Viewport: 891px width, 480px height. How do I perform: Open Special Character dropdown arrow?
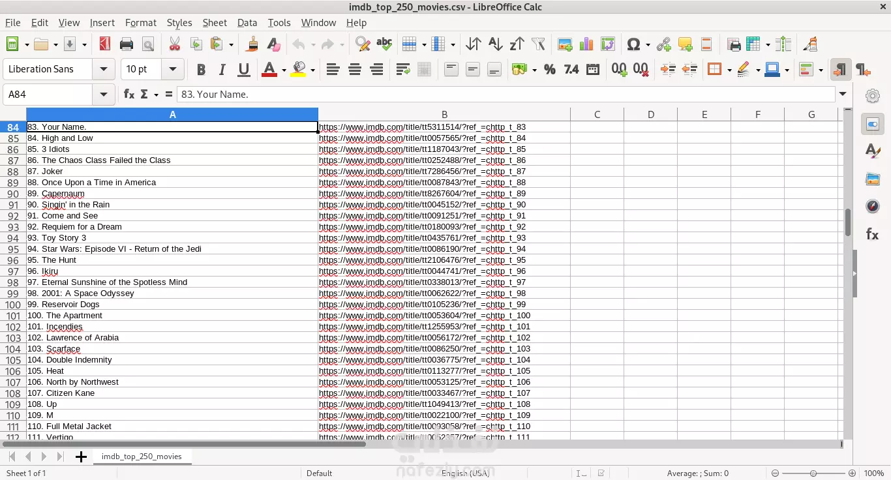click(648, 44)
